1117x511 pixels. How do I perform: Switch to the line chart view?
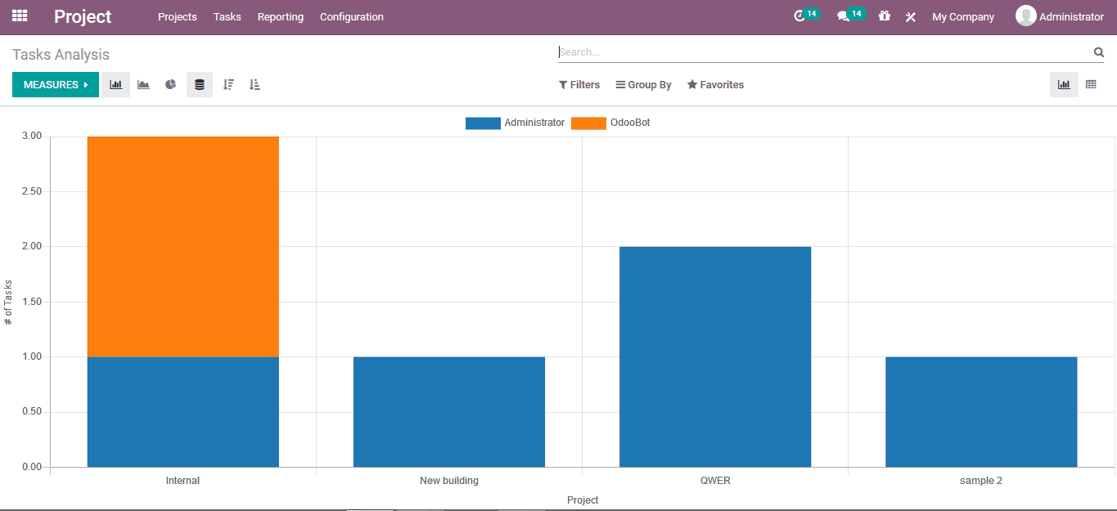(143, 84)
